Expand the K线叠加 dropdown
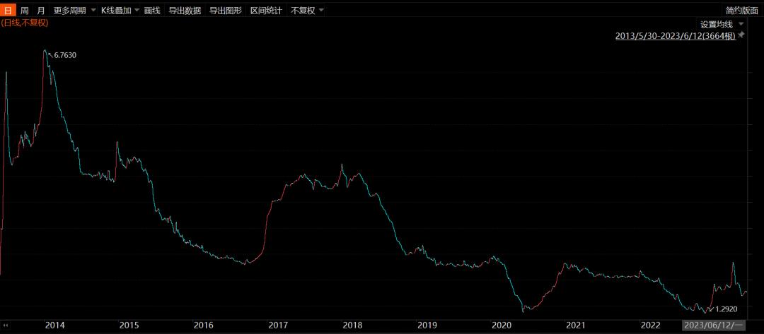 (x=120, y=11)
